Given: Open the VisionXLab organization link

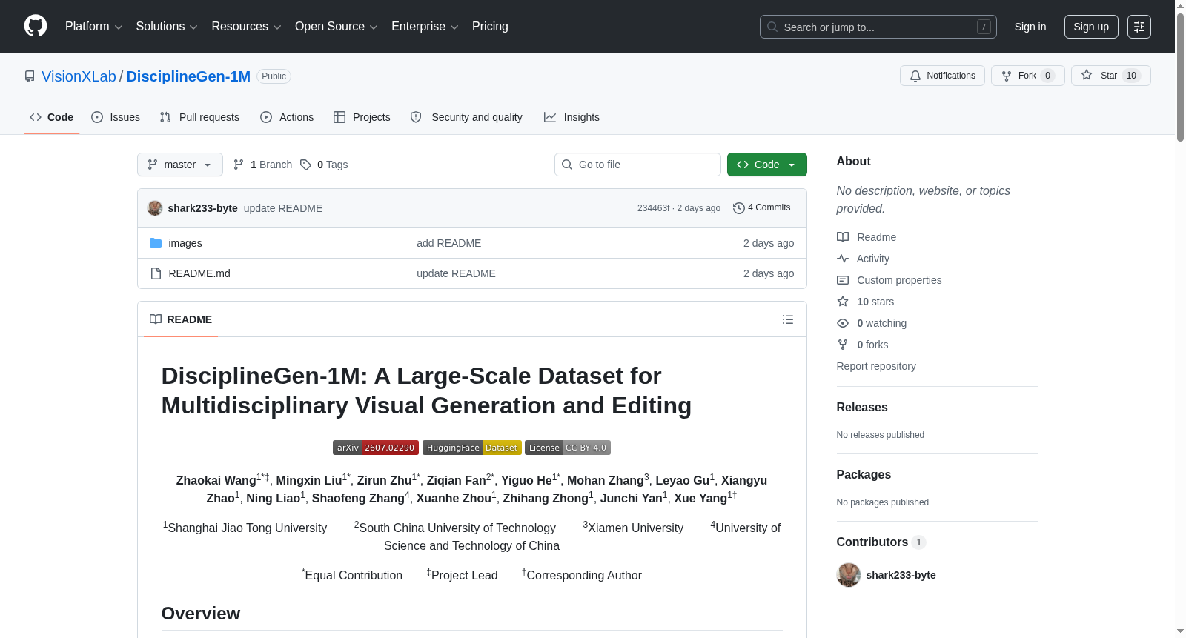Looking at the screenshot, I should (79, 76).
